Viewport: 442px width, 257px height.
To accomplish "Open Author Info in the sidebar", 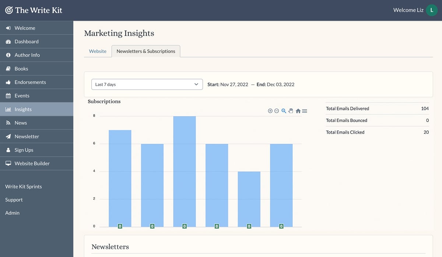I will pos(27,55).
